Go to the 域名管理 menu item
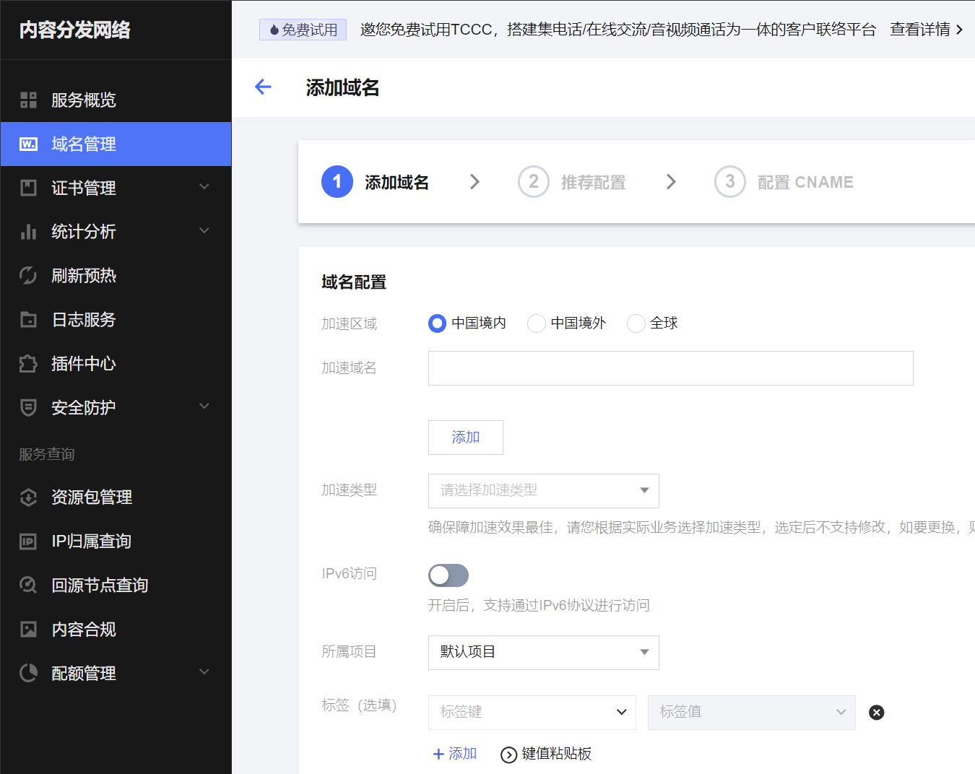 click(x=82, y=144)
